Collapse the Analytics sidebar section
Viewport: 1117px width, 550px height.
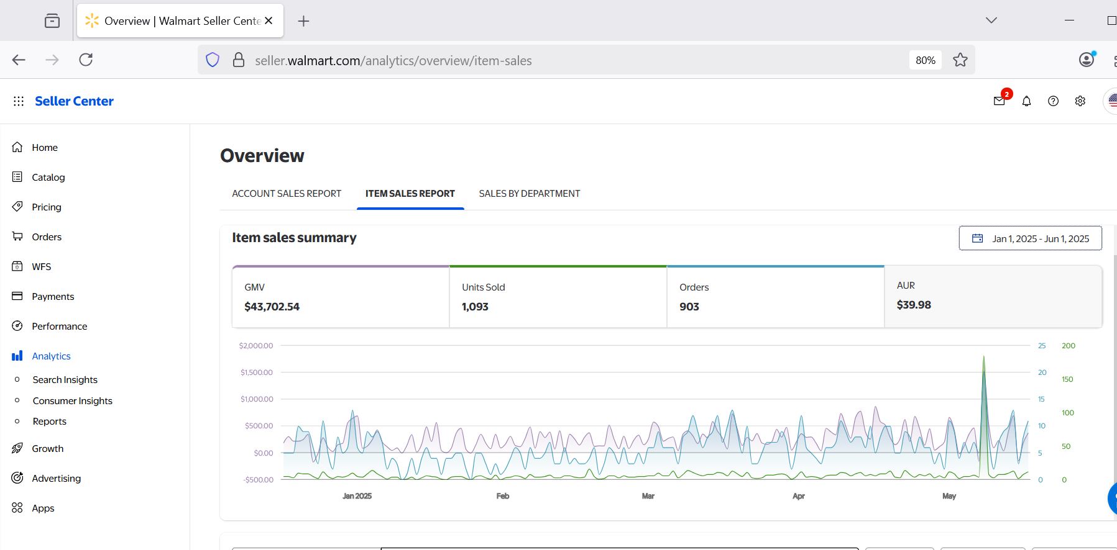51,356
